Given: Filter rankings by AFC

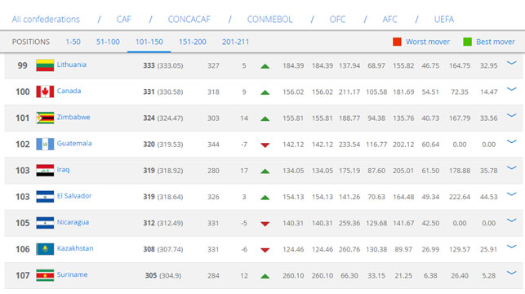Looking at the screenshot, I should 389,20.
